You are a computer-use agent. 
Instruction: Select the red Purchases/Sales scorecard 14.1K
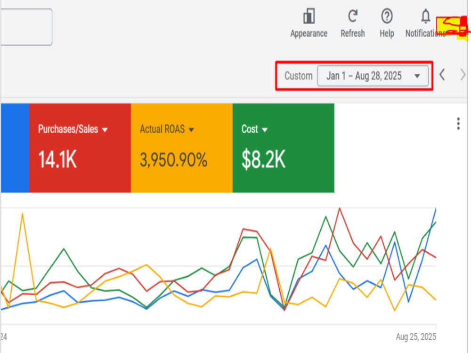pos(80,148)
